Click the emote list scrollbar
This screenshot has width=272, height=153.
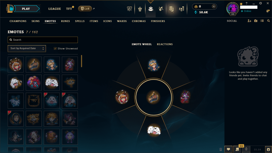(x=82, y=61)
